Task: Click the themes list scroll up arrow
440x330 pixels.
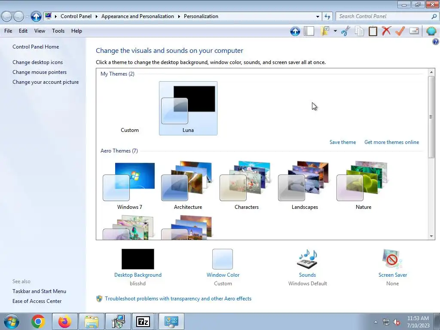Action: pyautogui.click(x=431, y=72)
